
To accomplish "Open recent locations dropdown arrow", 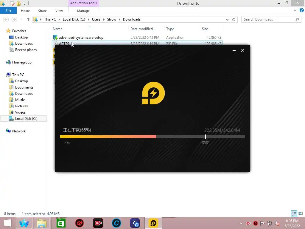I will click(x=21, y=19).
